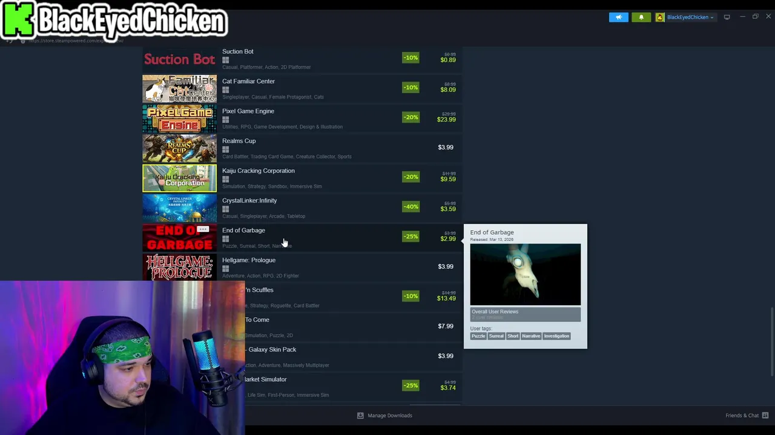The height and width of the screenshot is (435, 775).
Task: Click the Windows platform icon under Suction Bot
Action: coord(225,60)
